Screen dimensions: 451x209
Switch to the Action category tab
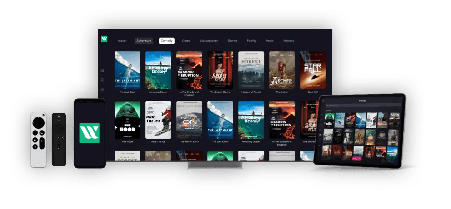click(122, 41)
